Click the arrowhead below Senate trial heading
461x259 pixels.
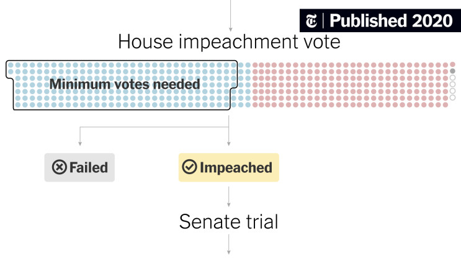(x=229, y=252)
